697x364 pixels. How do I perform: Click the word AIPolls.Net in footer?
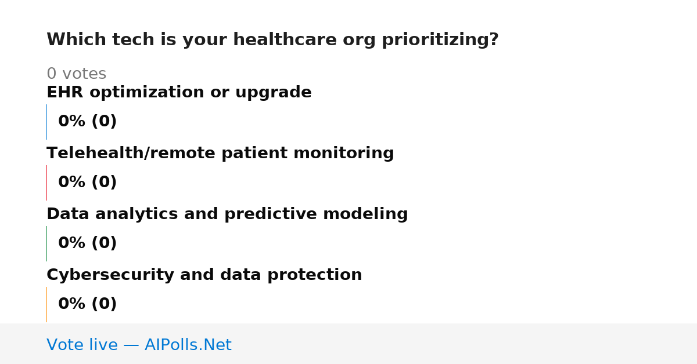point(188,345)
